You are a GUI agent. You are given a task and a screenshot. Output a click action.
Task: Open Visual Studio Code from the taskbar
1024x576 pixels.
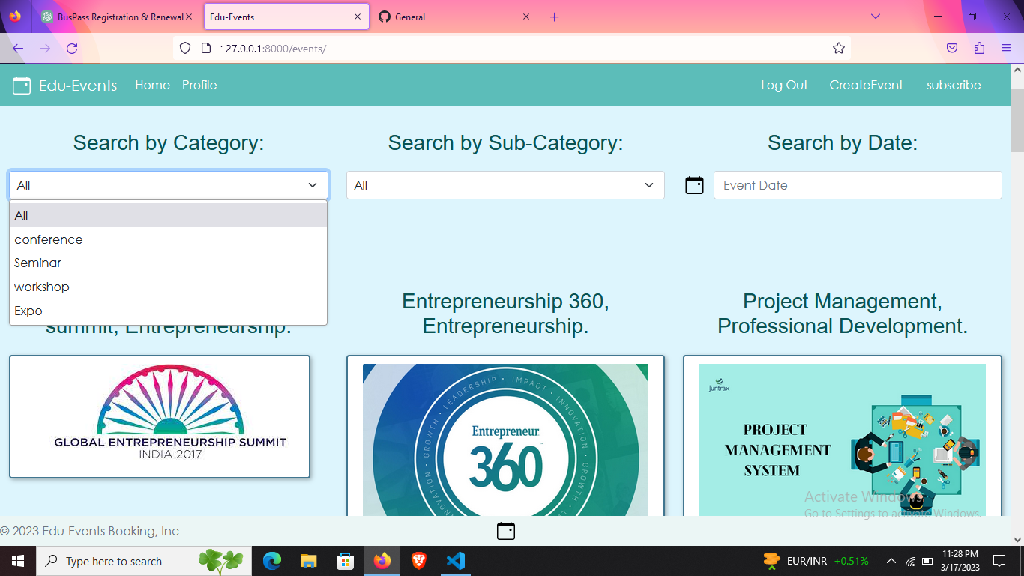(x=455, y=560)
